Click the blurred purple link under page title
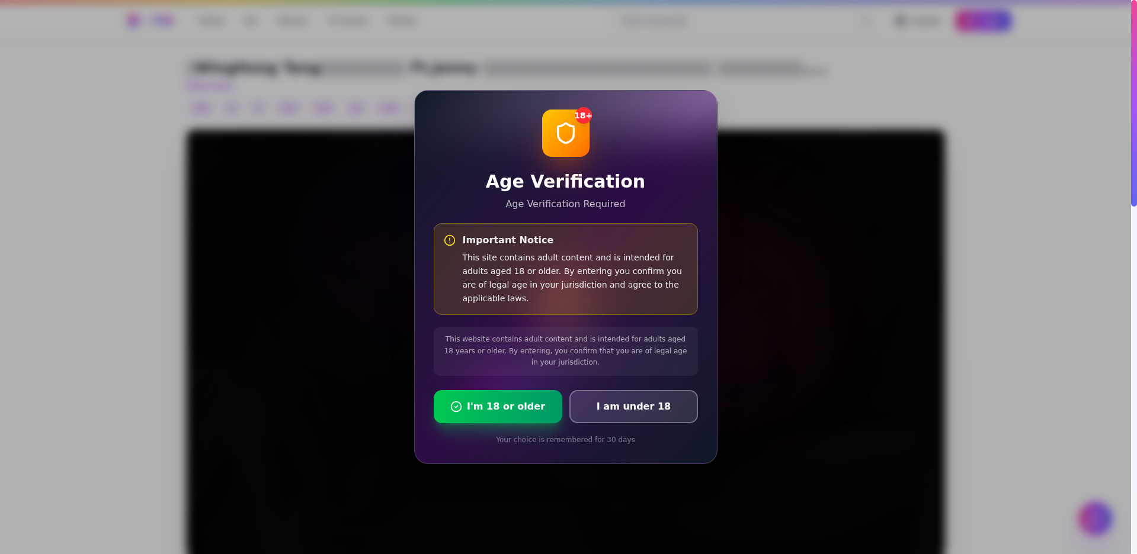The image size is (1137, 554). [210, 86]
